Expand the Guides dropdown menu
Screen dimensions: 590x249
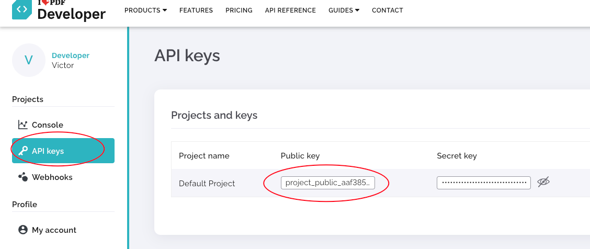click(x=344, y=10)
